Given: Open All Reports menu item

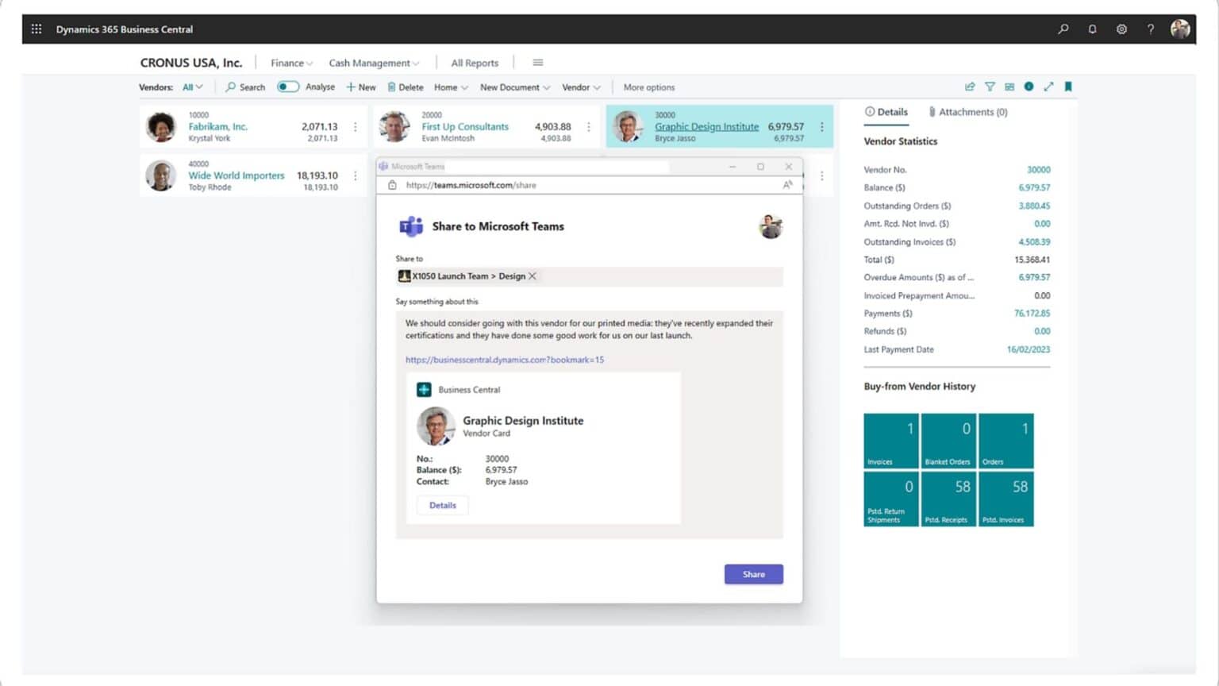Looking at the screenshot, I should tap(475, 63).
